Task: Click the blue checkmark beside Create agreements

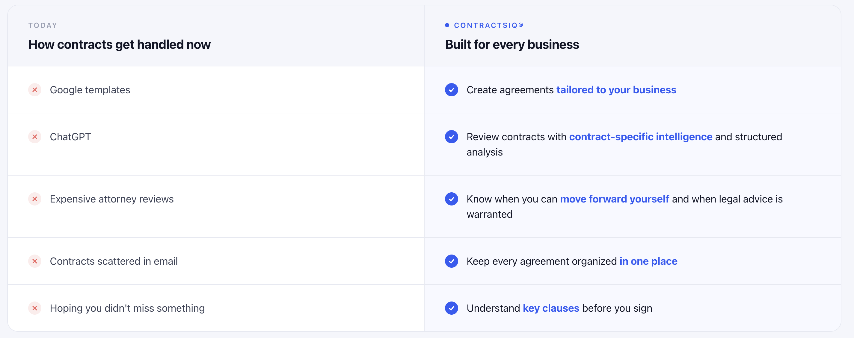Action: pyautogui.click(x=452, y=90)
